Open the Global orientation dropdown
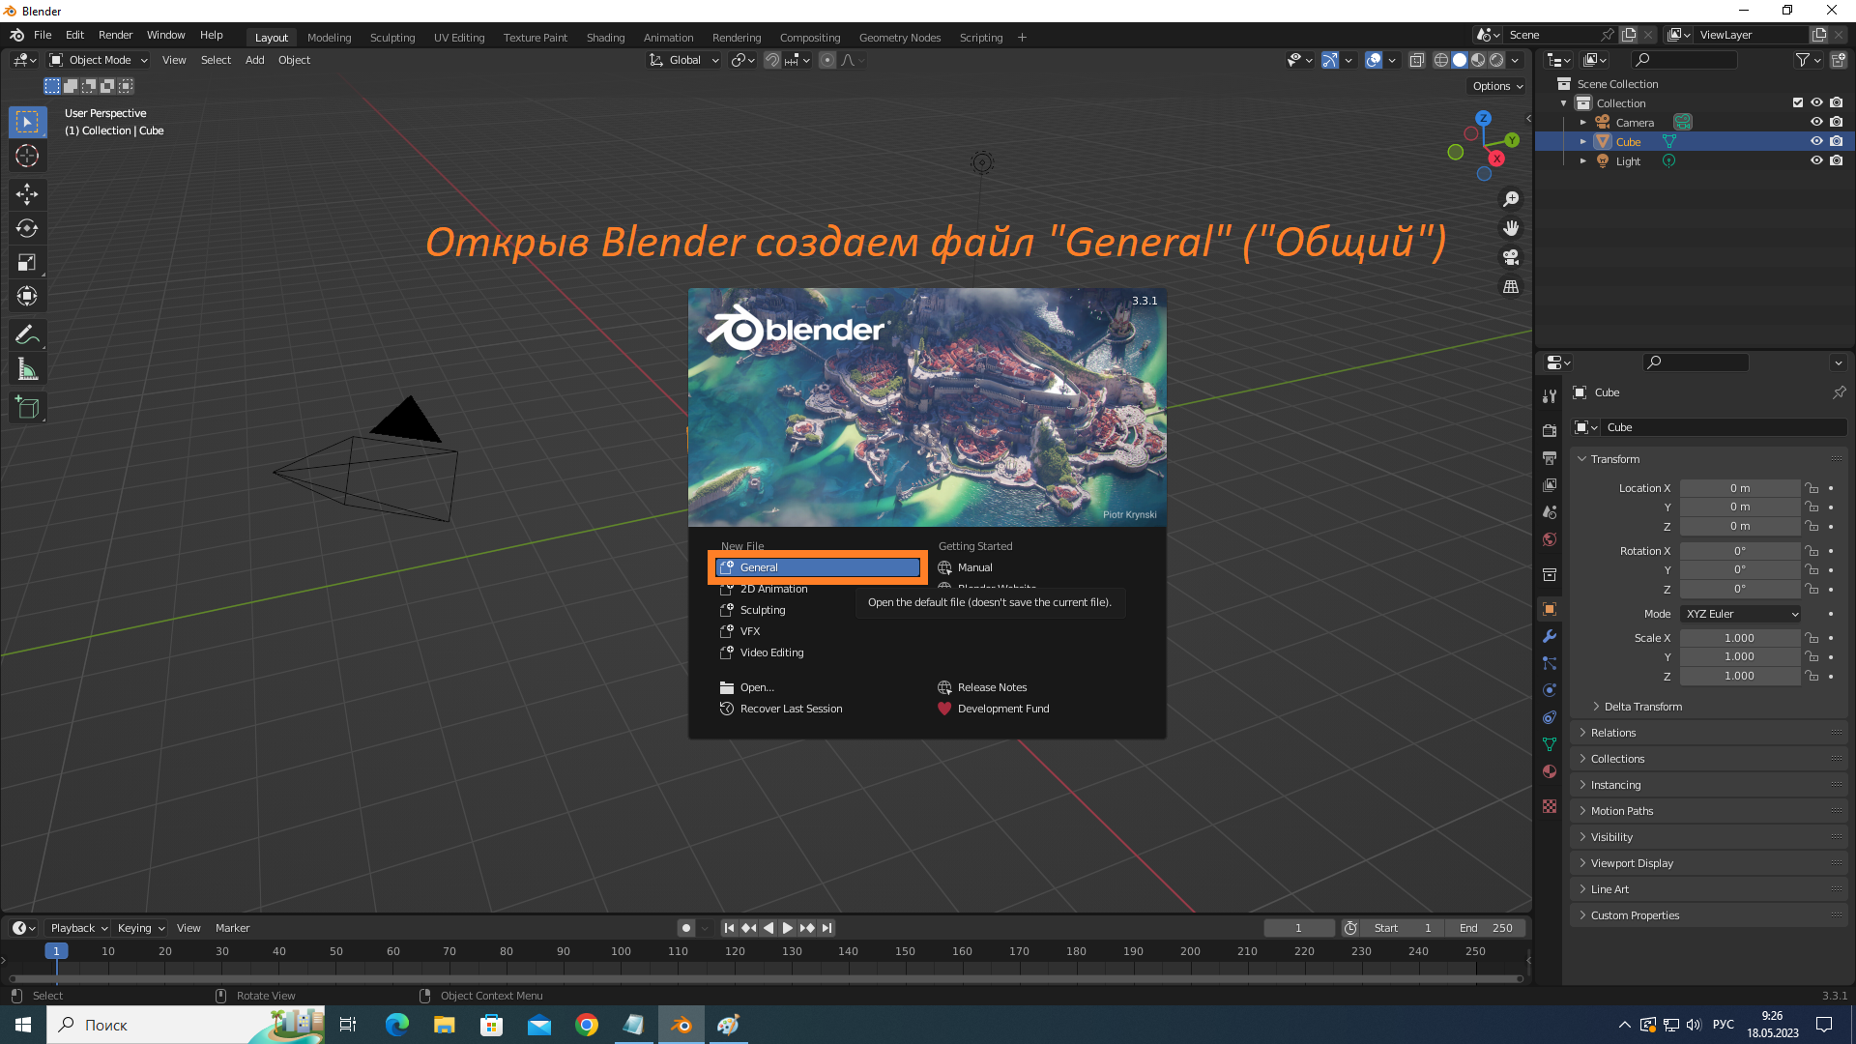Viewport: 1856px width, 1044px height. pos(683,60)
